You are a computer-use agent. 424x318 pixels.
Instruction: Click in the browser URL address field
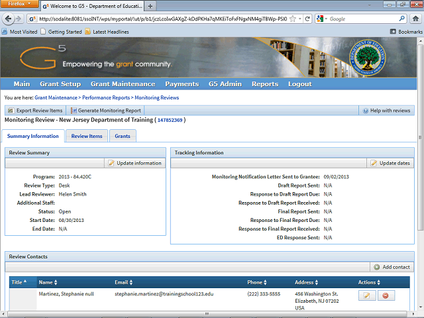[163, 19]
